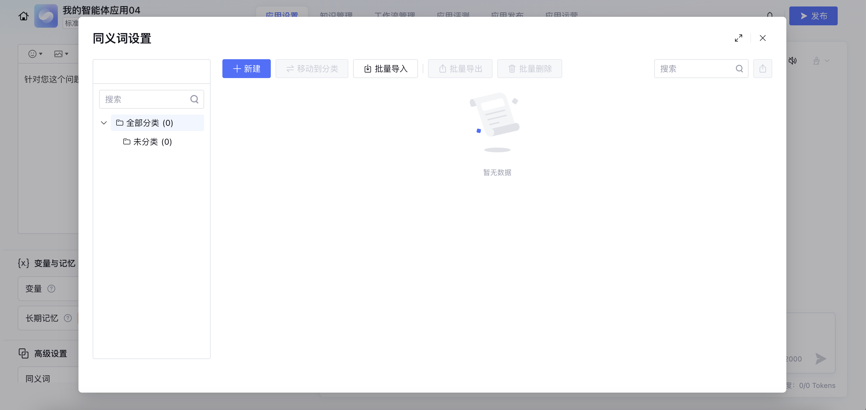The width and height of the screenshot is (866, 410).
Task: Open the image insert dropdown
Action: tap(61, 54)
